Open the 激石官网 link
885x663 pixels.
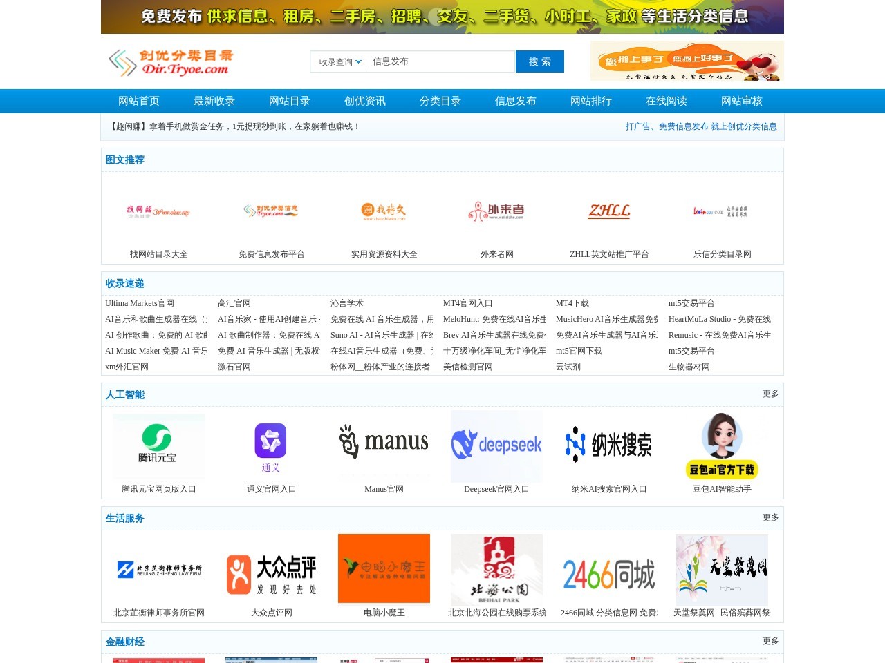coord(234,367)
